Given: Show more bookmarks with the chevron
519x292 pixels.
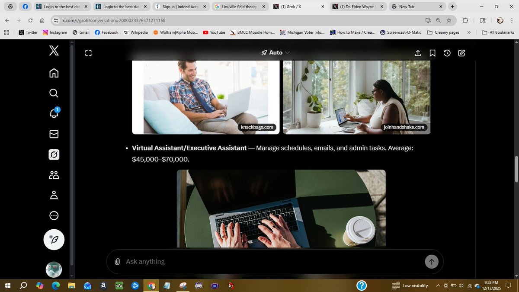Looking at the screenshot, I should click(x=469, y=32).
